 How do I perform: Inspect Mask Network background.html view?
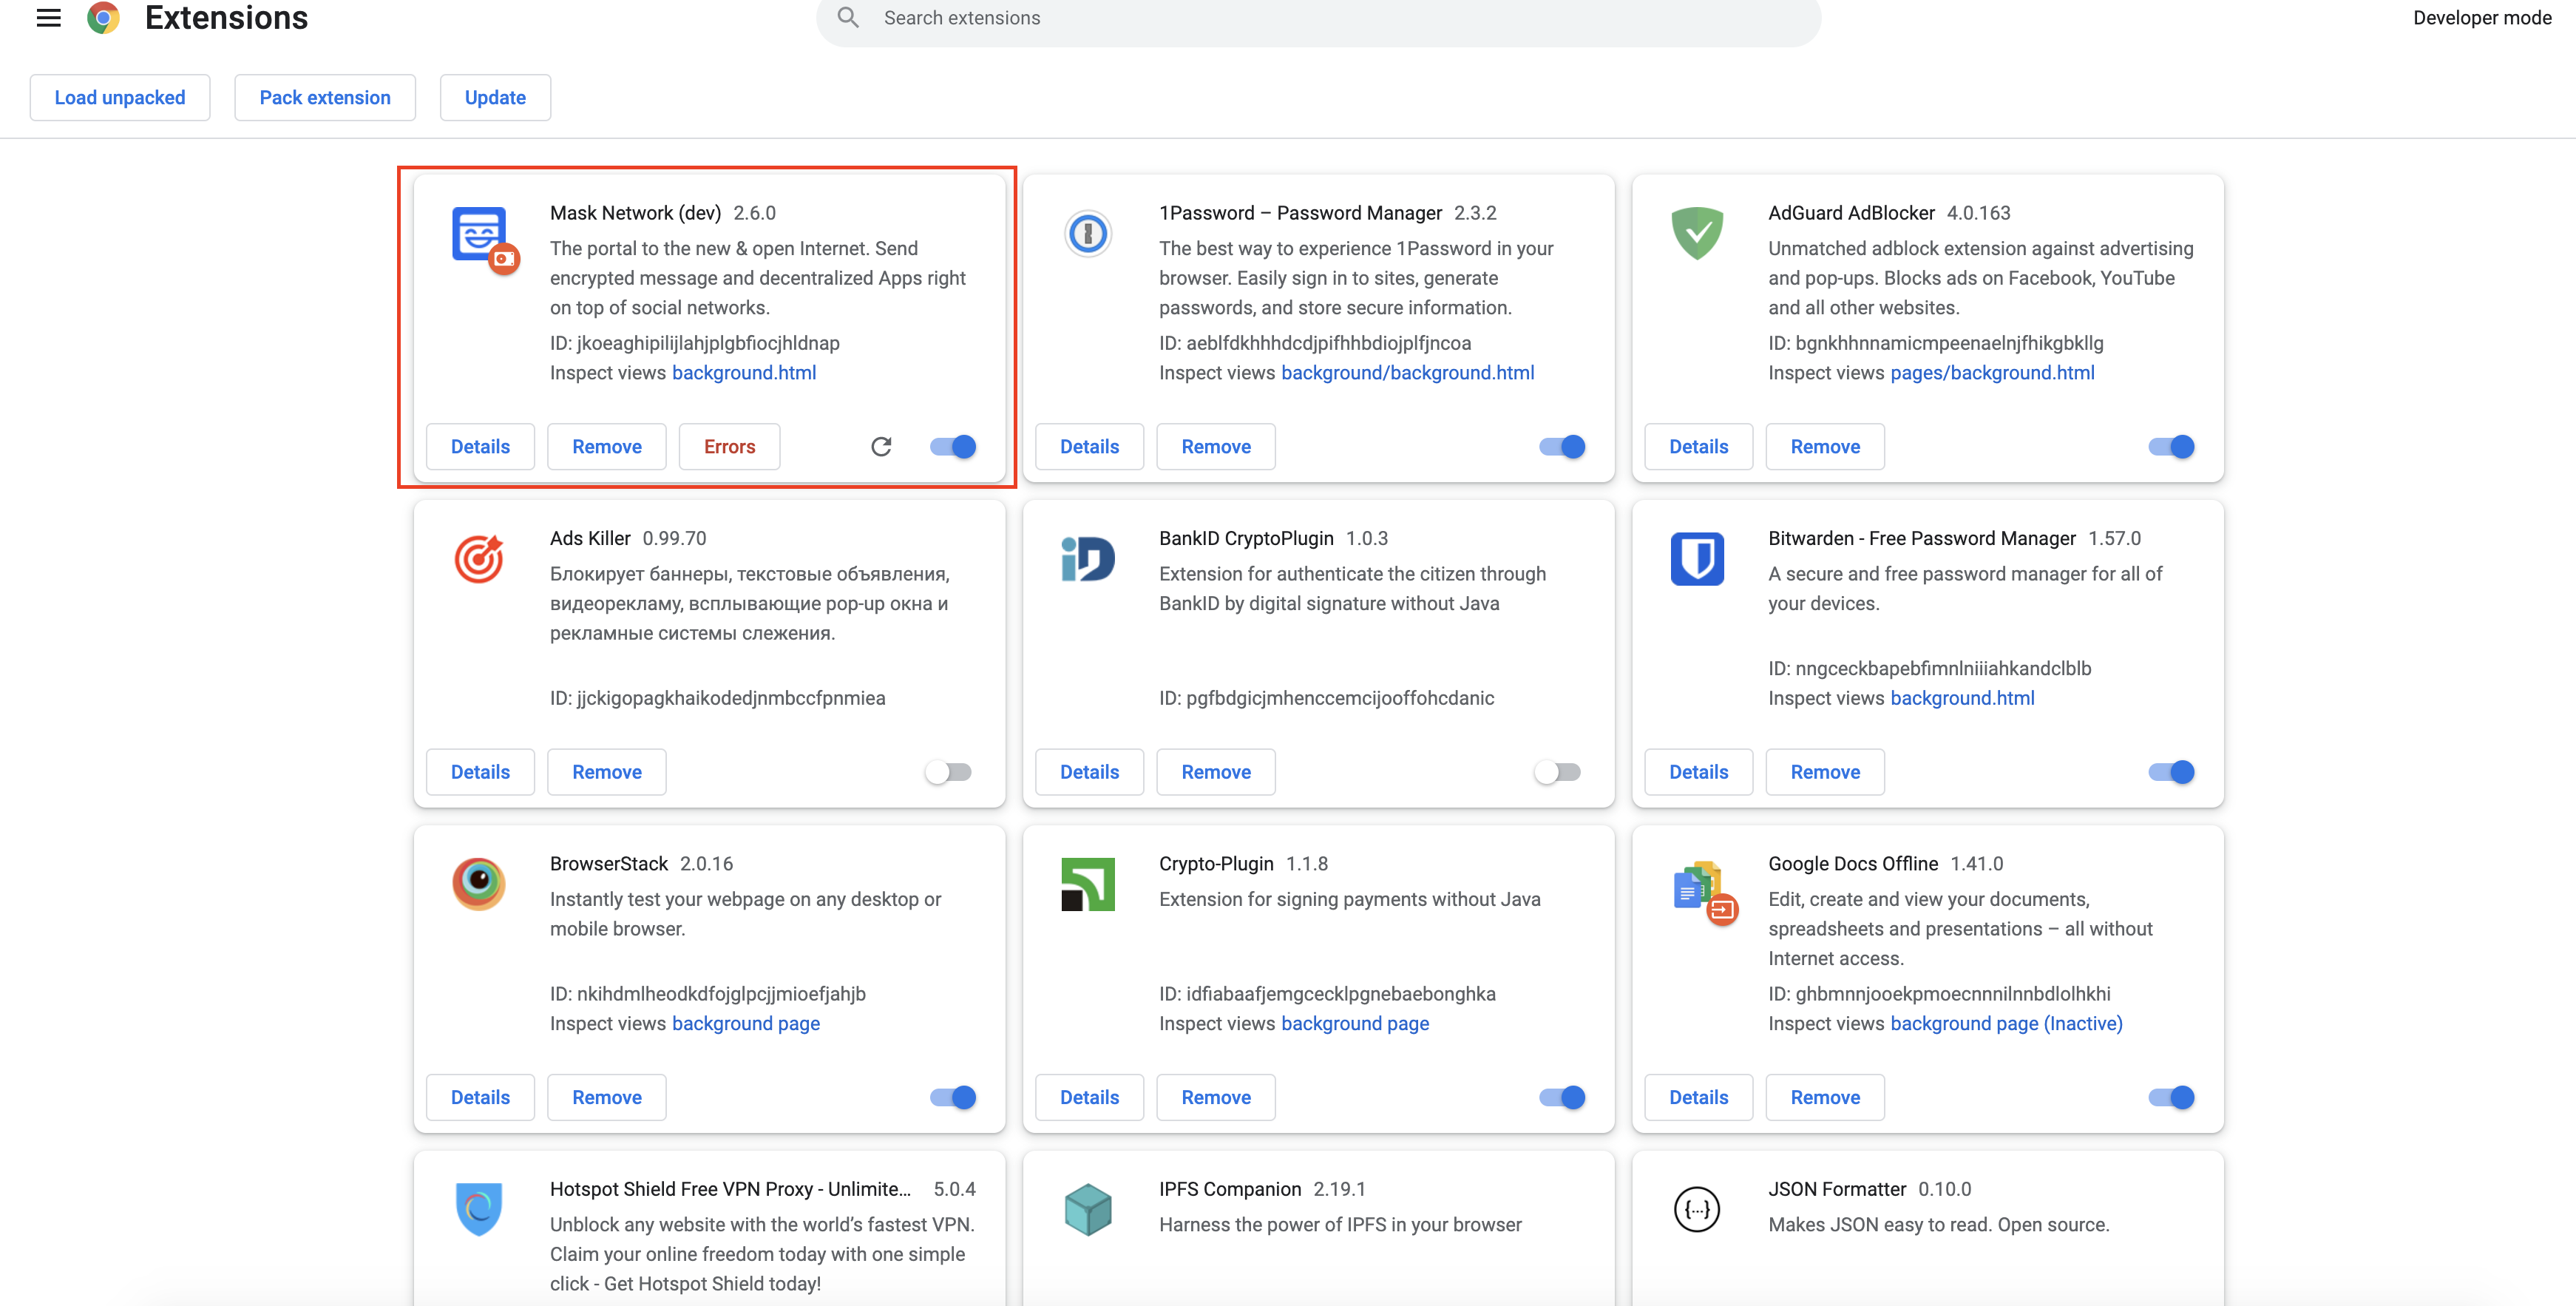click(744, 372)
